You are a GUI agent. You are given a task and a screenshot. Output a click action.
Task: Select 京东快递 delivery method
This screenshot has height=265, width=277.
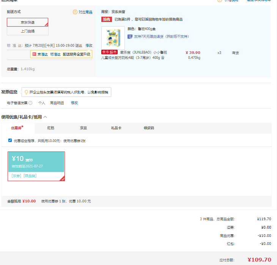[28, 22]
